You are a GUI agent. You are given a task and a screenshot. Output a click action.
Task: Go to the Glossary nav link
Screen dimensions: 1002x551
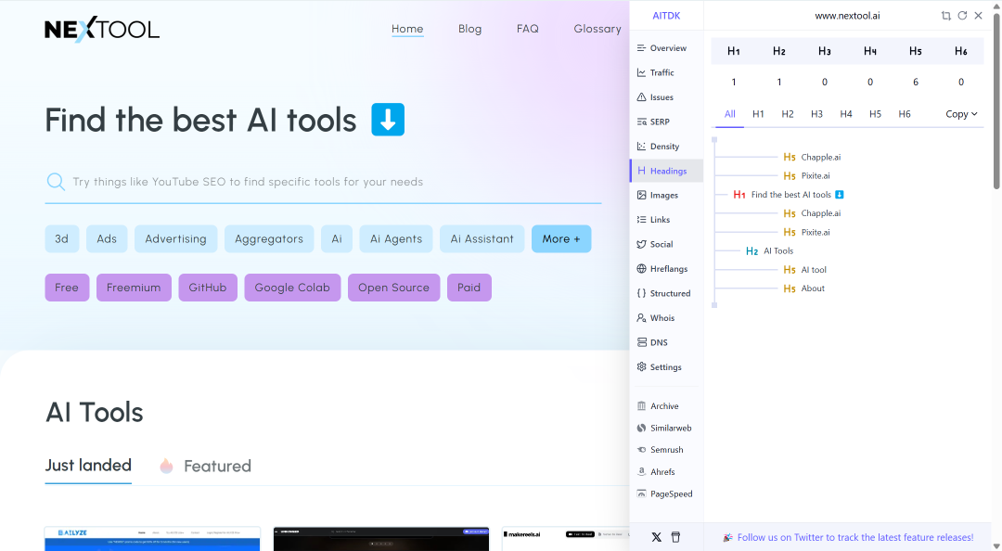point(597,29)
